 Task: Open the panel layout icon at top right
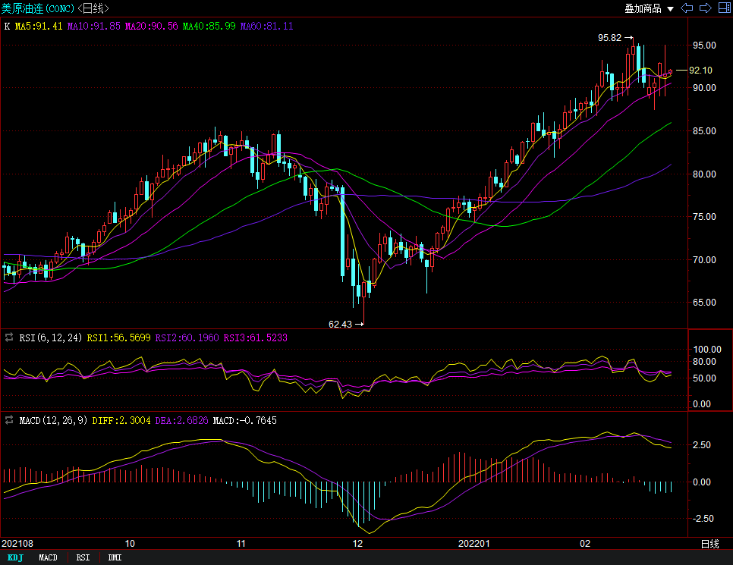(722, 8)
